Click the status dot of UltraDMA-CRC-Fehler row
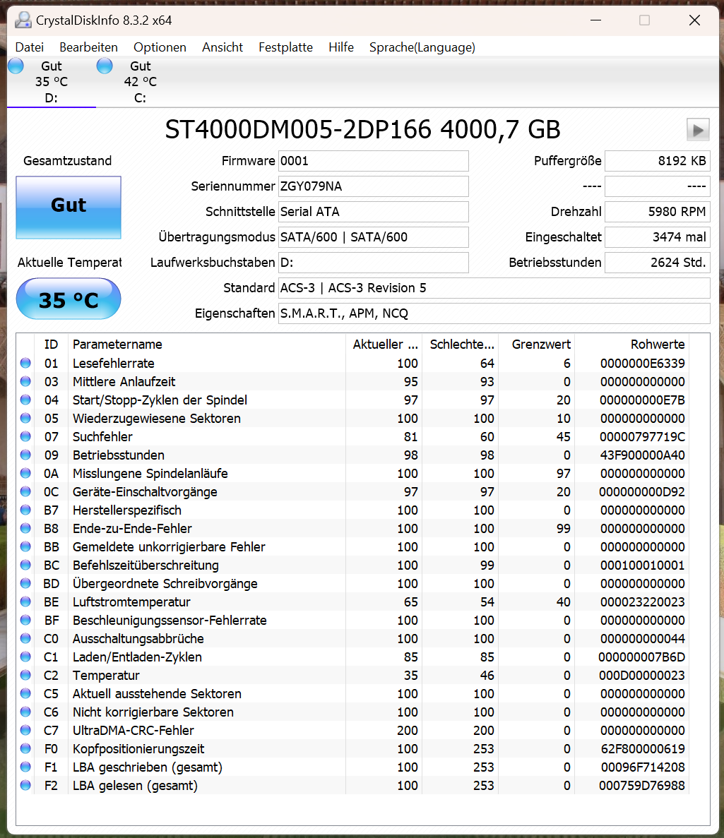The image size is (724, 838). [25, 730]
